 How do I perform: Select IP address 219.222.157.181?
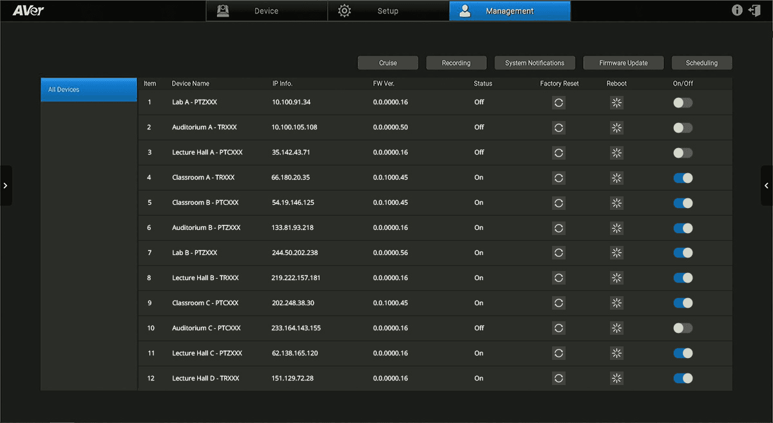[296, 278]
